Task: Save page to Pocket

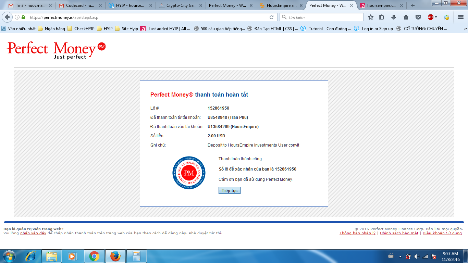Action: (x=418, y=17)
